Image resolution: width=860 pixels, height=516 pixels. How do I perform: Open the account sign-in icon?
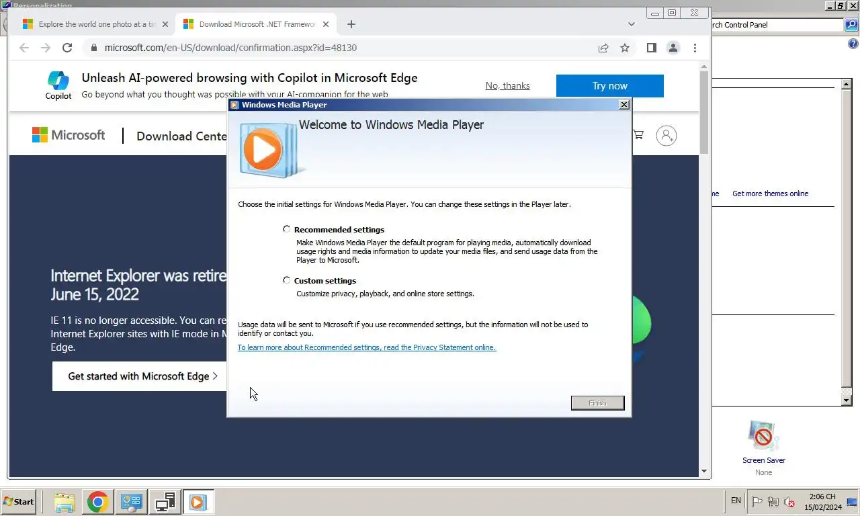point(666,136)
